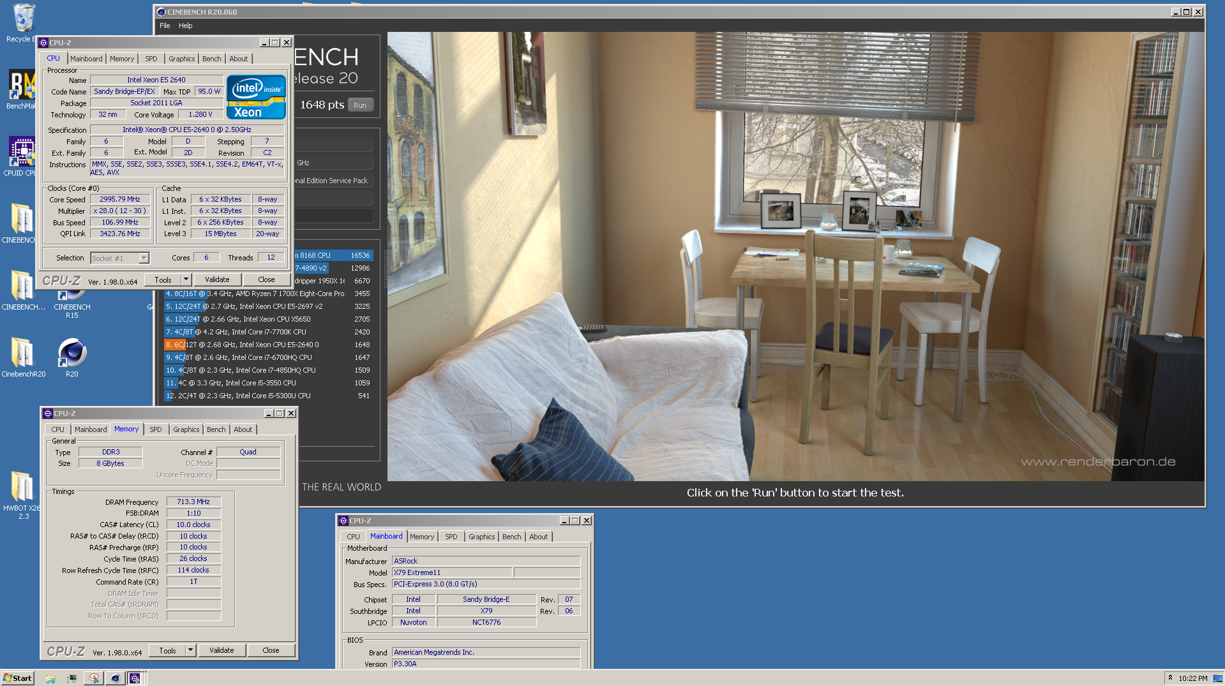
Task: Expand Tools dropdown arrow in CPU-Z CPU window
Action: click(x=186, y=280)
